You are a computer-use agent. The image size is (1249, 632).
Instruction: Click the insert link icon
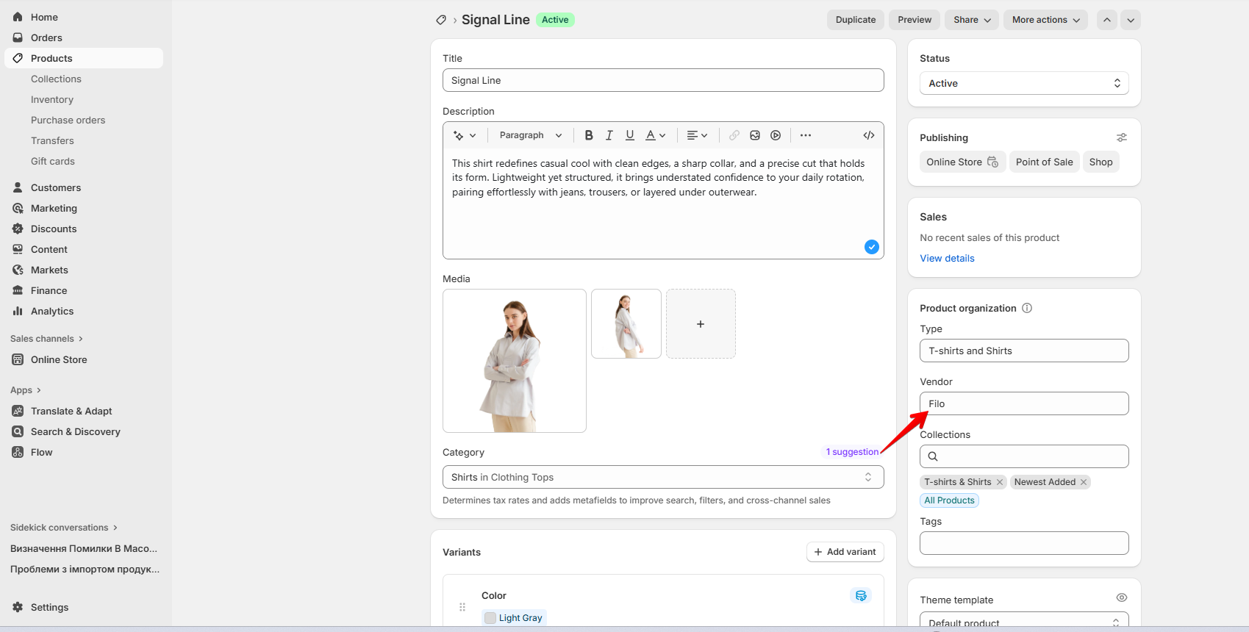[x=734, y=135]
